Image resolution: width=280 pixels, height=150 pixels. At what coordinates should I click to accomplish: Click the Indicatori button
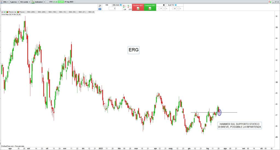click(37, 2)
